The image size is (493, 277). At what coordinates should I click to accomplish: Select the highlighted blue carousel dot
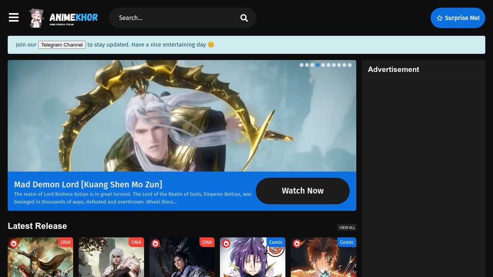point(318,65)
